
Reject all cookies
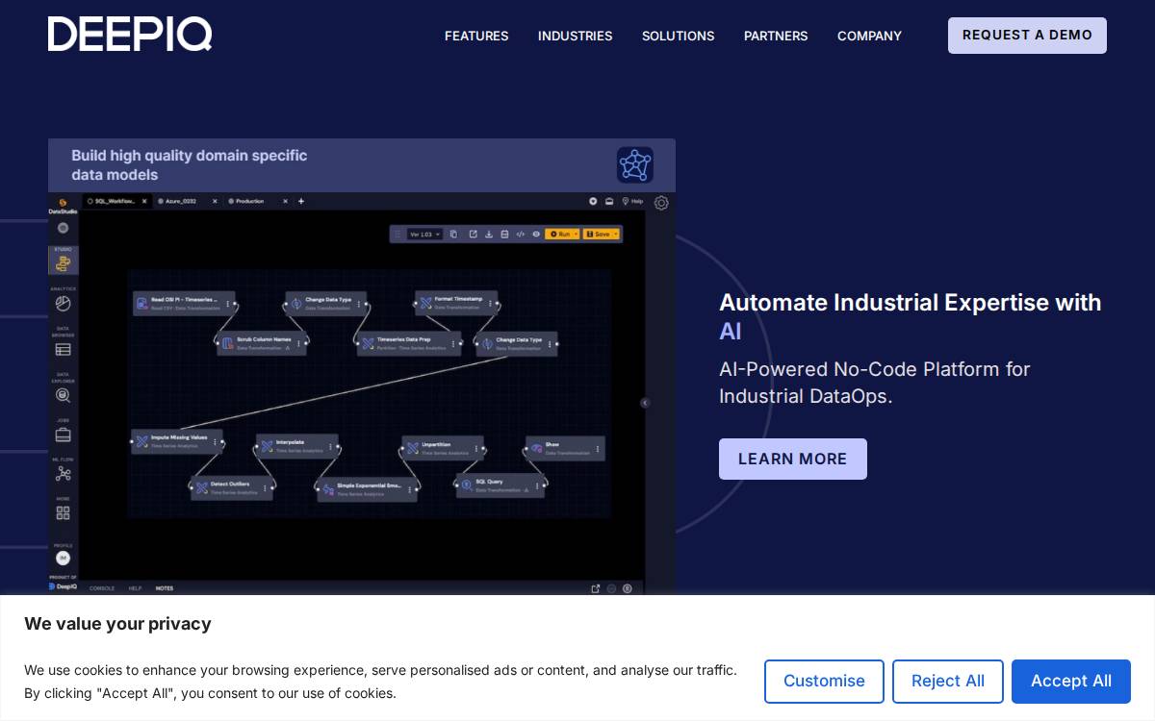tap(948, 682)
